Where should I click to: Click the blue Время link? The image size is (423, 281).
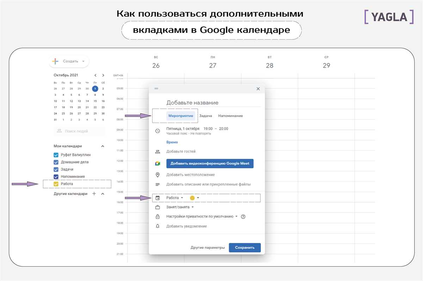pos(172,142)
